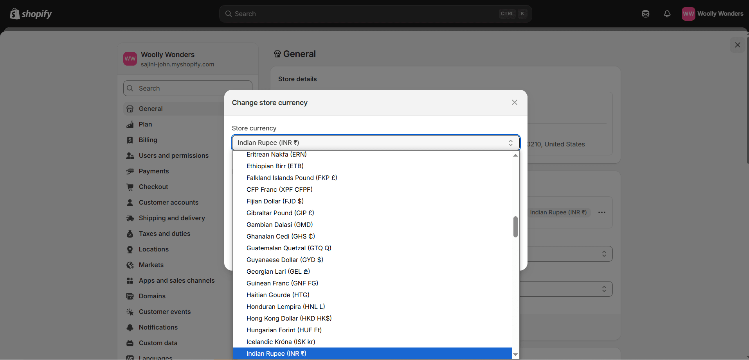Click the Customer events icon
The image size is (749, 360).
(x=130, y=312)
